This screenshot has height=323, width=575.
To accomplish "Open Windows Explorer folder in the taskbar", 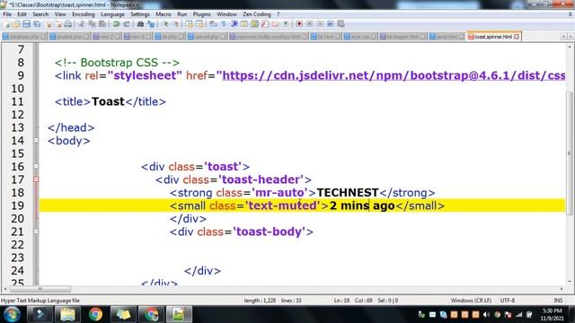I will pyautogui.click(x=67, y=314).
